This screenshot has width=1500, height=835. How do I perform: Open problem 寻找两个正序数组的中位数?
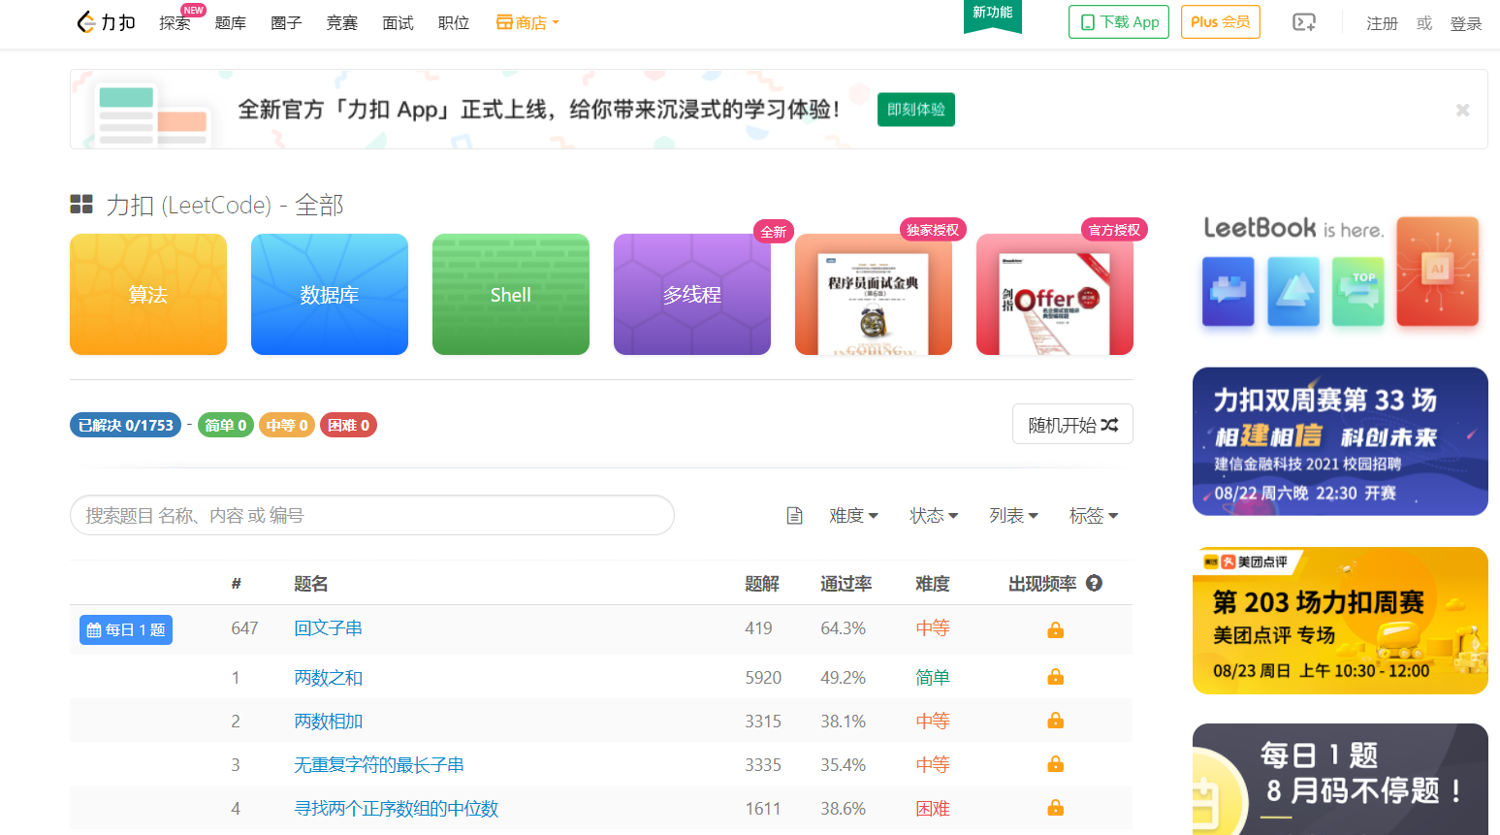(x=397, y=809)
